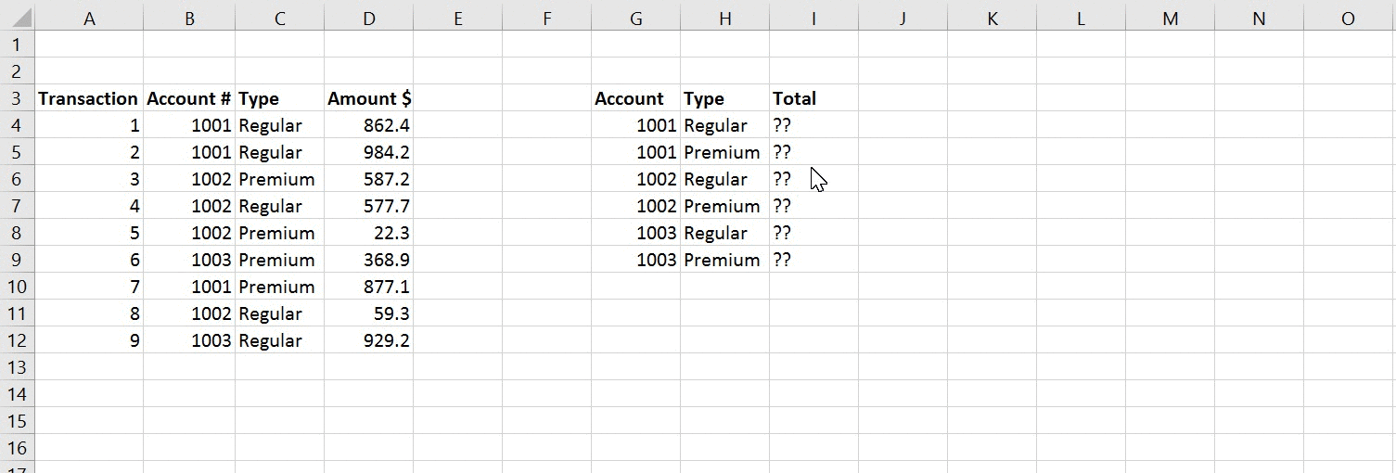Image resolution: width=1396 pixels, height=473 pixels.
Task: Select the column G header
Action: [x=635, y=19]
